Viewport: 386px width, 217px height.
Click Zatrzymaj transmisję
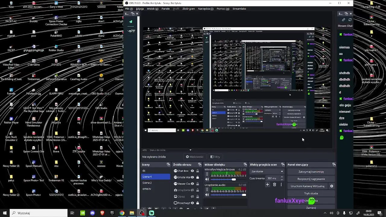click(x=311, y=172)
